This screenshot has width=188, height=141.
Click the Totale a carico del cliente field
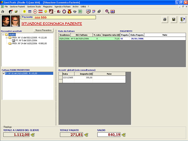[x=16, y=135]
